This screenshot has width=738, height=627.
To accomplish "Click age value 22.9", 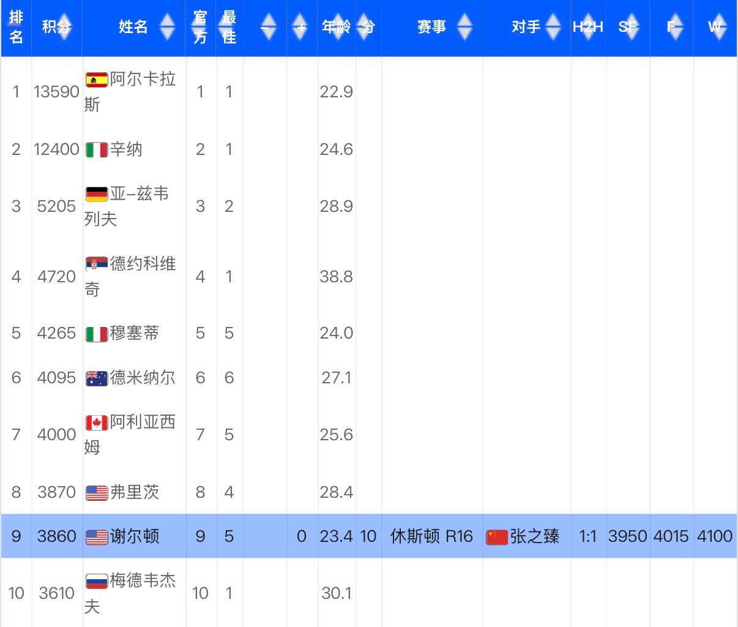I will [x=337, y=92].
